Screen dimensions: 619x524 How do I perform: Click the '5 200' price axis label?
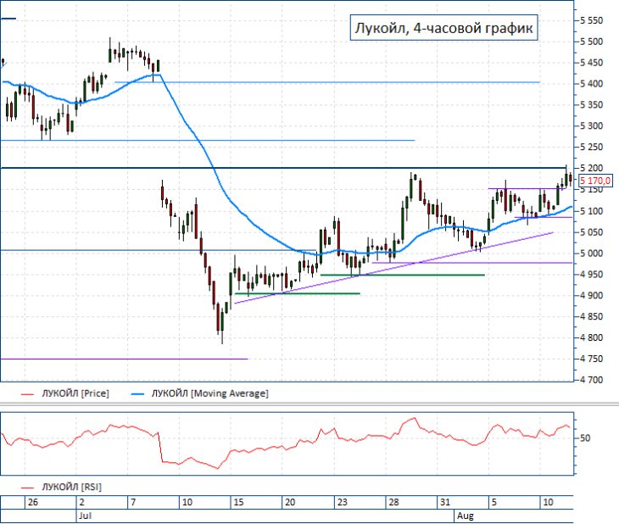pyautogui.click(x=591, y=168)
